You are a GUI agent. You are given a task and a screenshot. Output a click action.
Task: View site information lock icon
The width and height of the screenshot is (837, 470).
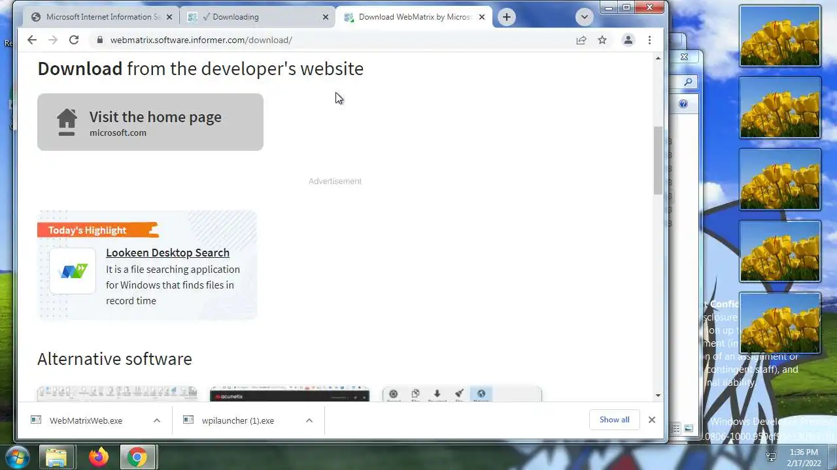pyautogui.click(x=99, y=40)
